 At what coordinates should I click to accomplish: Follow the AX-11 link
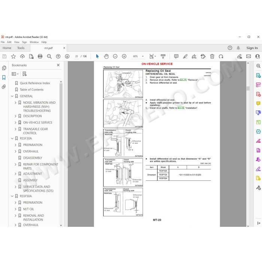click(x=183, y=80)
